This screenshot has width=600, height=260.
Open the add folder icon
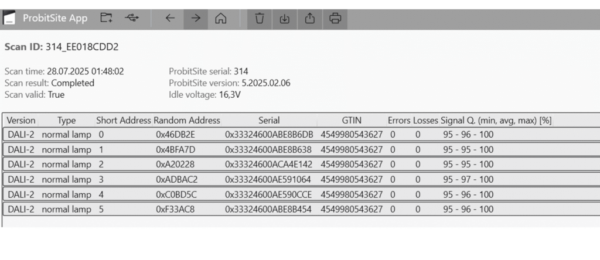(x=106, y=18)
